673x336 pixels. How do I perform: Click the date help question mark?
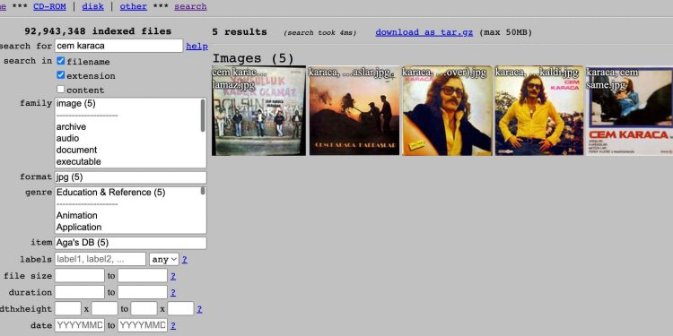click(173, 326)
